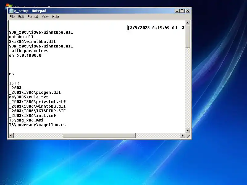The width and height of the screenshot is (247, 185).
Task: Open the Edit menu
Action: (x=21, y=17)
